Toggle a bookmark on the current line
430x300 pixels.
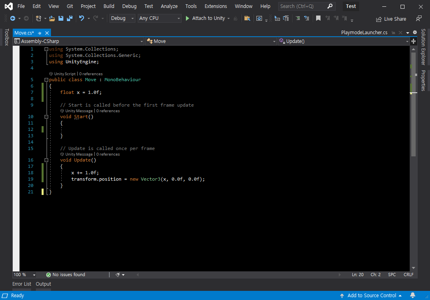coord(318,18)
